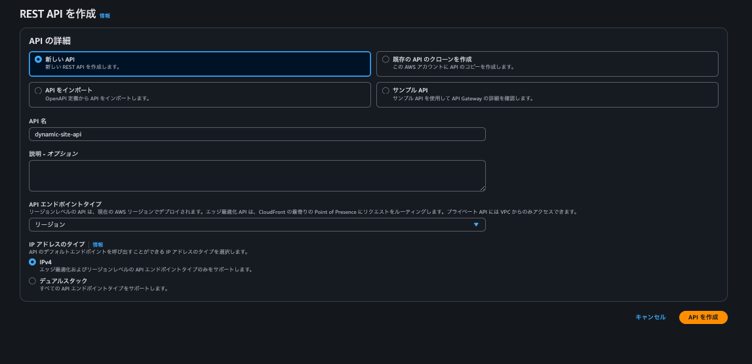The height and width of the screenshot is (364, 752).
Task: Click the description textarea resize handle
Action: click(483, 188)
